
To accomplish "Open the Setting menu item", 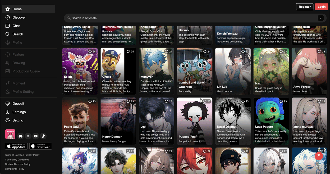I will (18, 120).
